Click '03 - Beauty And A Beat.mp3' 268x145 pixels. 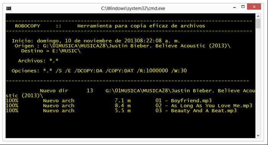tap(196, 111)
